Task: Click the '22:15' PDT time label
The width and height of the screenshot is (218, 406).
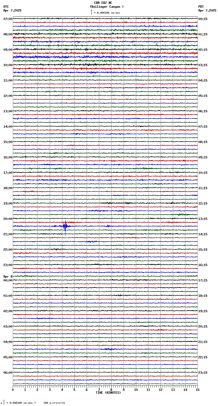Action: tap(203, 357)
